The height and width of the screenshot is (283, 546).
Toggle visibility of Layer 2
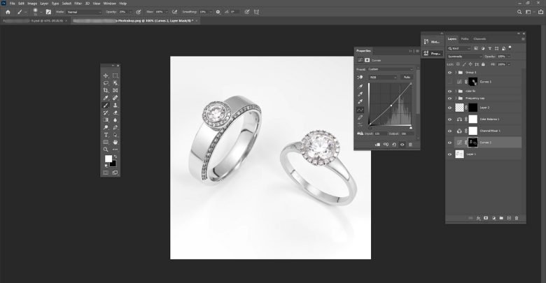pyautogui.click(x=449, y=108)
